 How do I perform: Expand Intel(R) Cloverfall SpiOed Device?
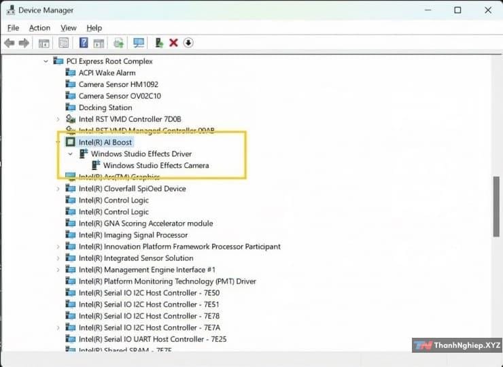58,189
